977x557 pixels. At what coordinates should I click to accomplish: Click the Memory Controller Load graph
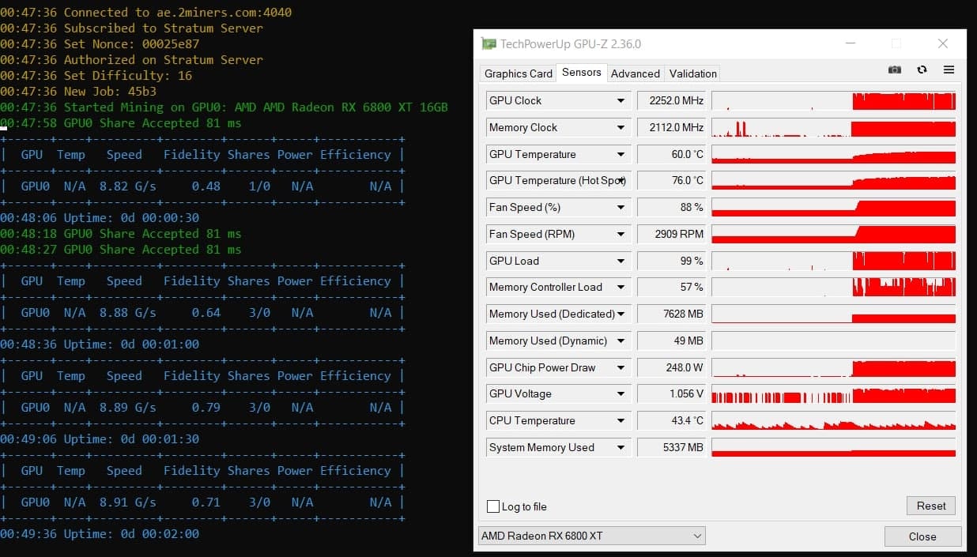coord(834,287)
